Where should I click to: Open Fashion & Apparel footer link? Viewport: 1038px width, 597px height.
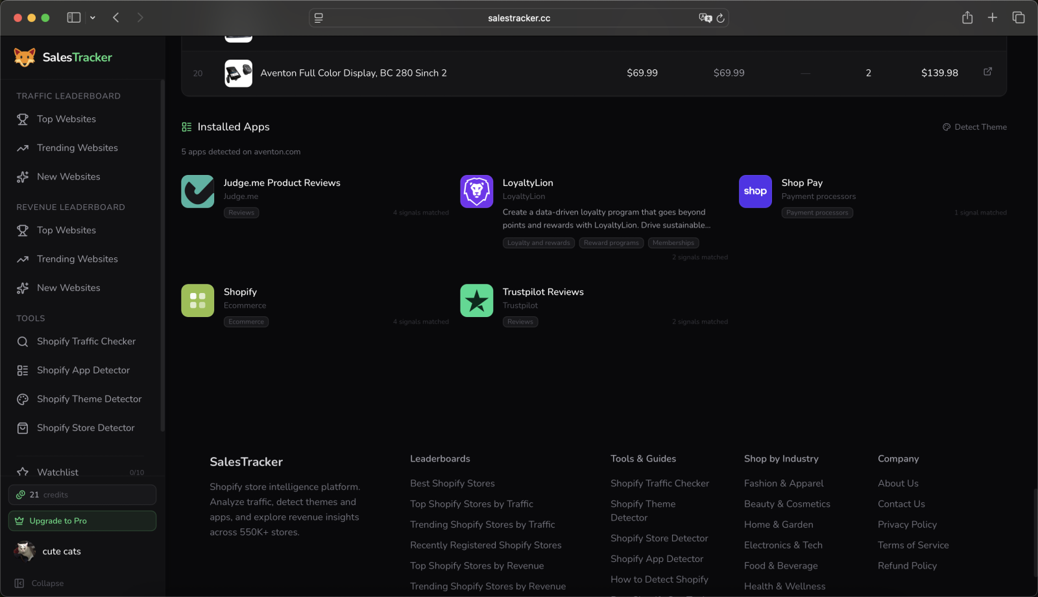[784, 484]
